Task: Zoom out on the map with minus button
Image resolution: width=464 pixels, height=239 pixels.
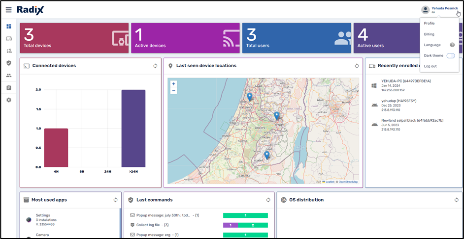Action: (x=173, y=91)
